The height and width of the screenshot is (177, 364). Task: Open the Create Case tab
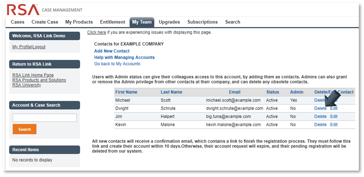45,22
